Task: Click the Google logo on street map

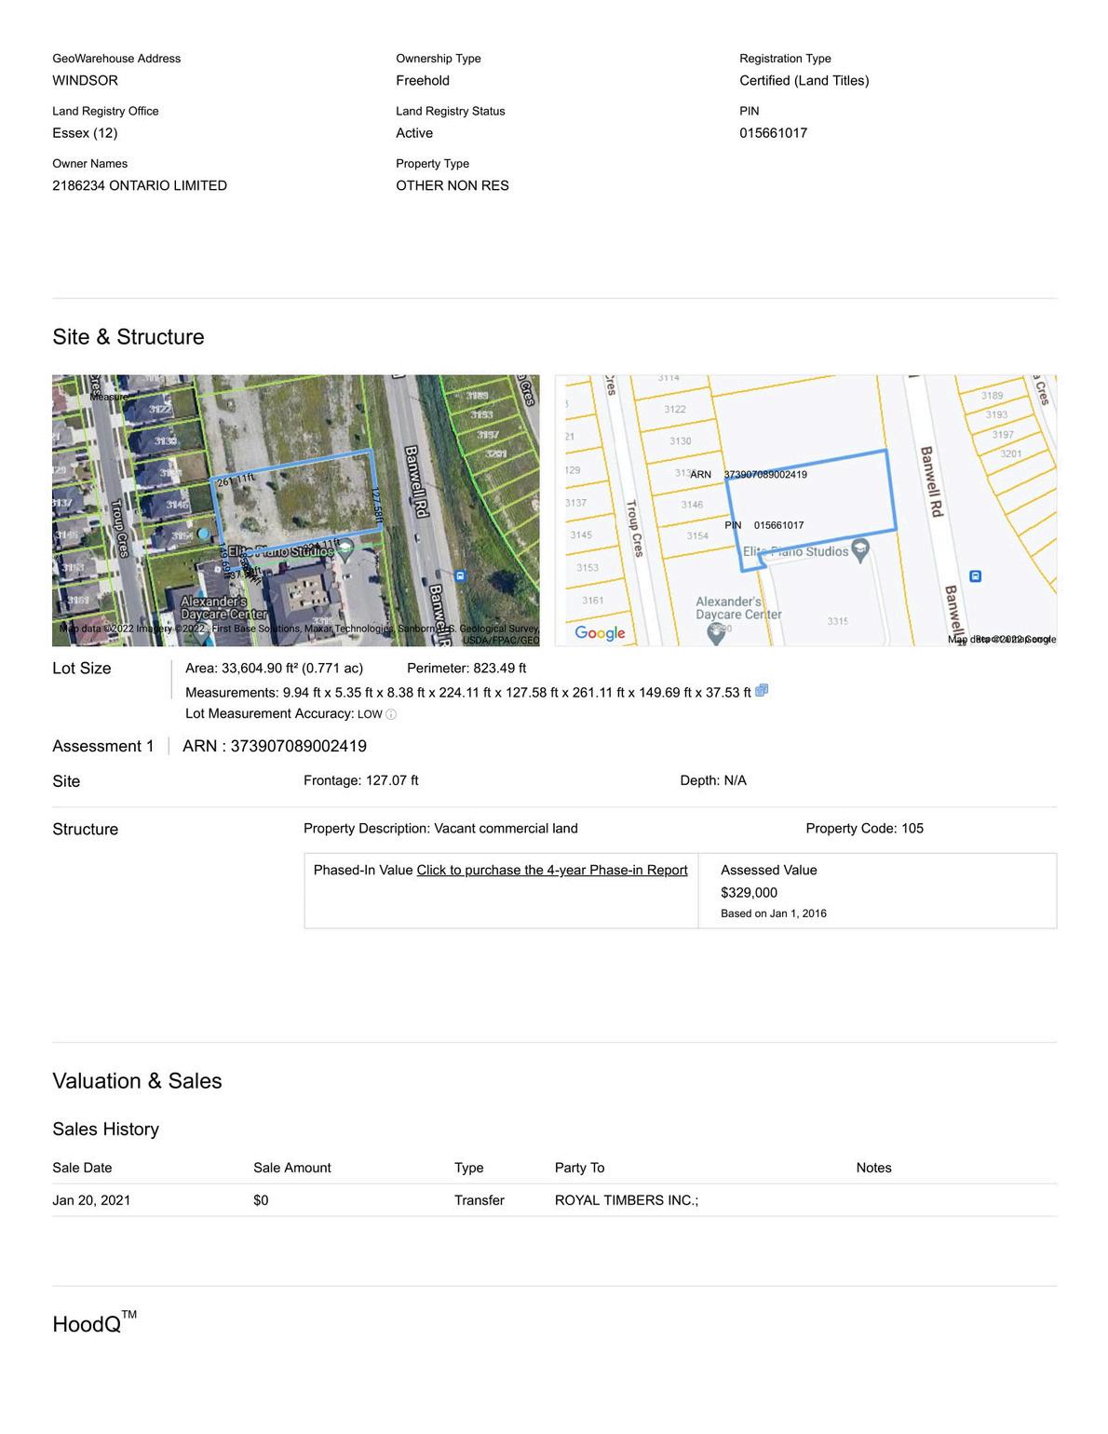Action: (x=600, y=633)
